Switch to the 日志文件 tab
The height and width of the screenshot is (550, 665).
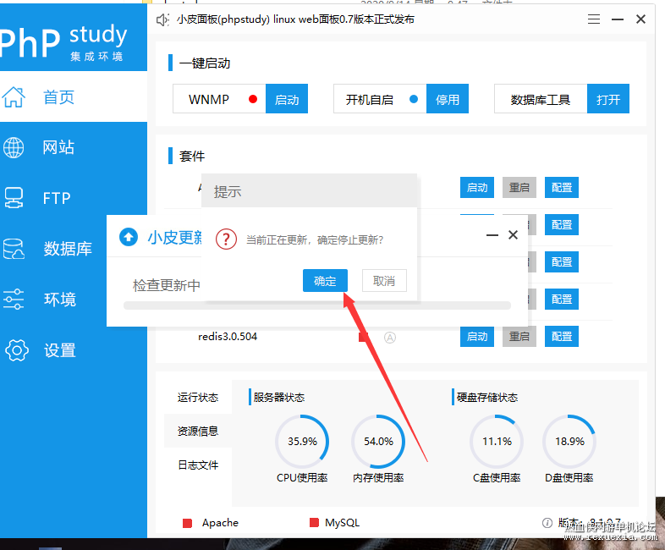(198, 465)
